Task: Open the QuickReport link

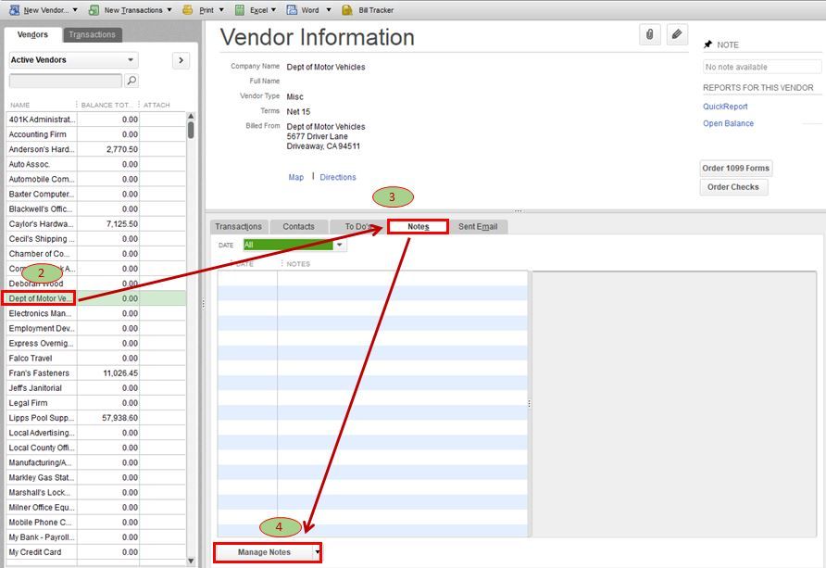Action: pos(725,107)
